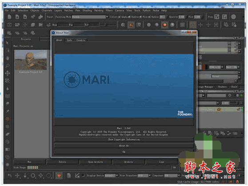248x186 pixels.
Task: Click the page icon in bottom toolbar
Action: (x=69, y=175)
